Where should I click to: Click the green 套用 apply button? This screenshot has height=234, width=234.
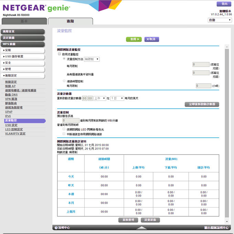pos(134,39)
